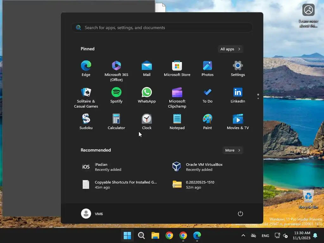Click the muted volume tray icon
The height and width of the screenshot is (243, 324).
pyautogui.click(x=285, y=235)
